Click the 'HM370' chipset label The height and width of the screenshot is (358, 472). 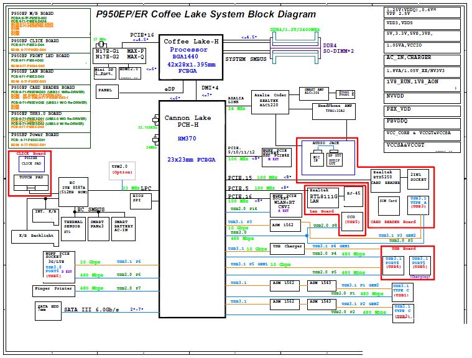tap(187, 139)
